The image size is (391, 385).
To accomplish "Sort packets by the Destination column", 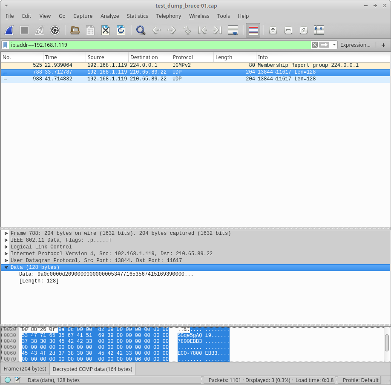I will point(150,57).
